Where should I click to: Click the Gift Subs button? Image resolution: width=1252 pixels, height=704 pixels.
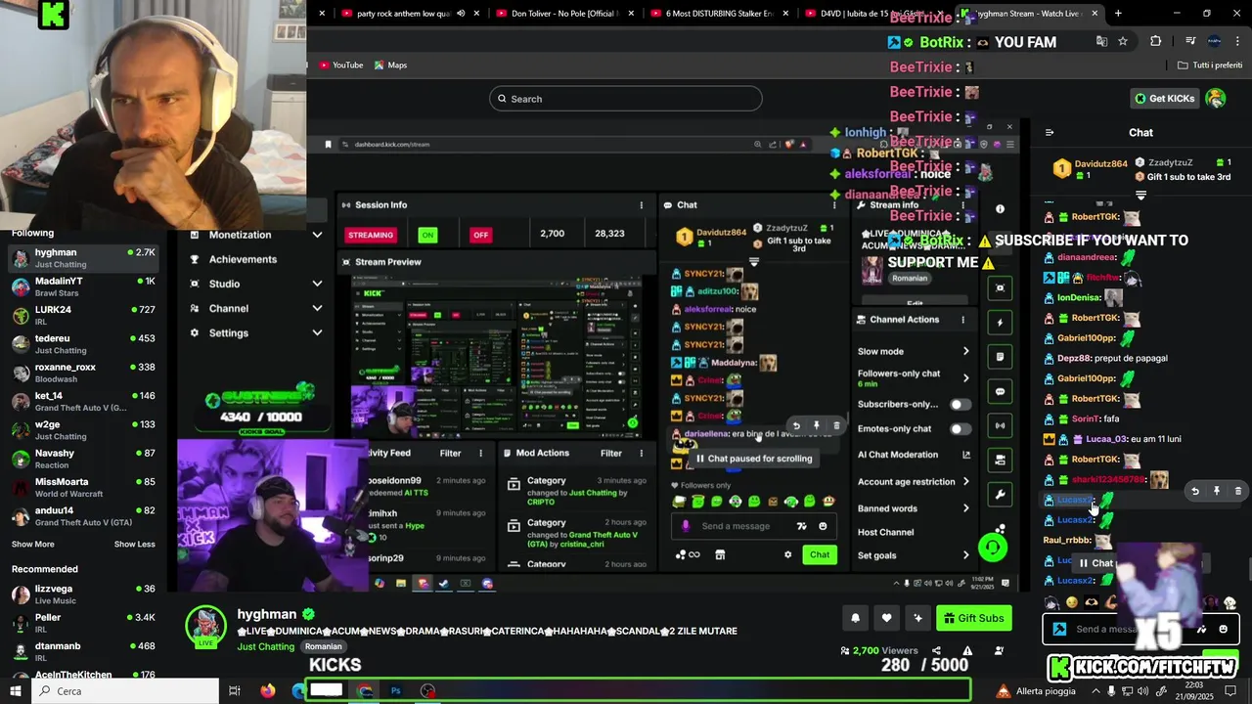[972, 618]
